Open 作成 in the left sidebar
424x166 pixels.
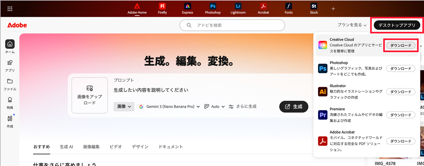[10, 121]
